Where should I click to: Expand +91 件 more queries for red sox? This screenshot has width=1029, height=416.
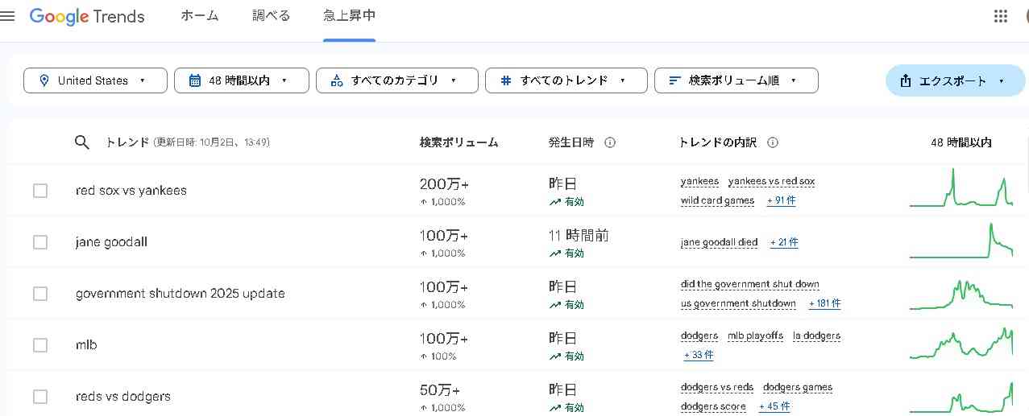[781, 201]
